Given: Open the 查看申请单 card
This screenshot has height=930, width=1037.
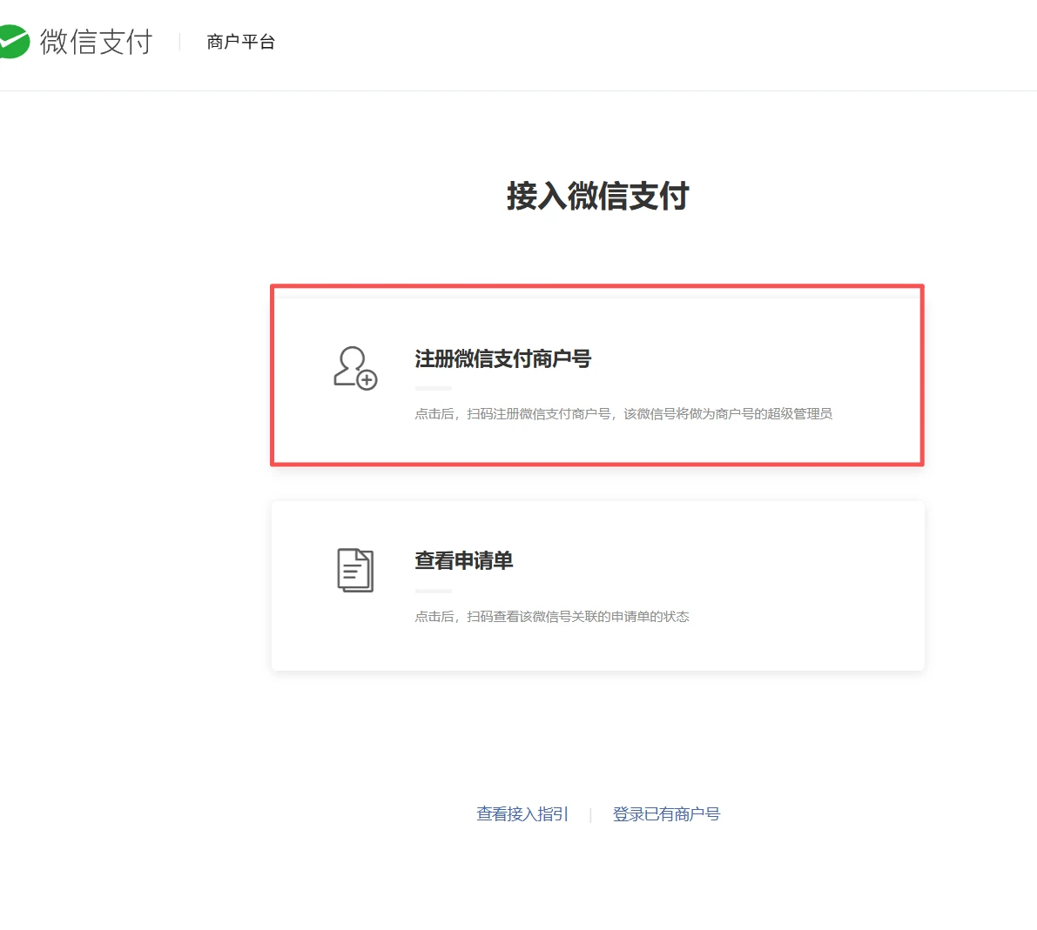Looking at the screenshot, I should [x=596, y=585].
